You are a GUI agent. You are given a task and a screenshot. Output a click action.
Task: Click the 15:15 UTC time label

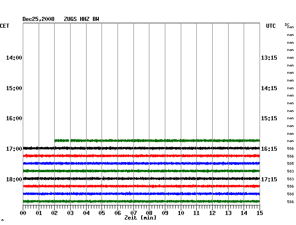pos(269,118)
